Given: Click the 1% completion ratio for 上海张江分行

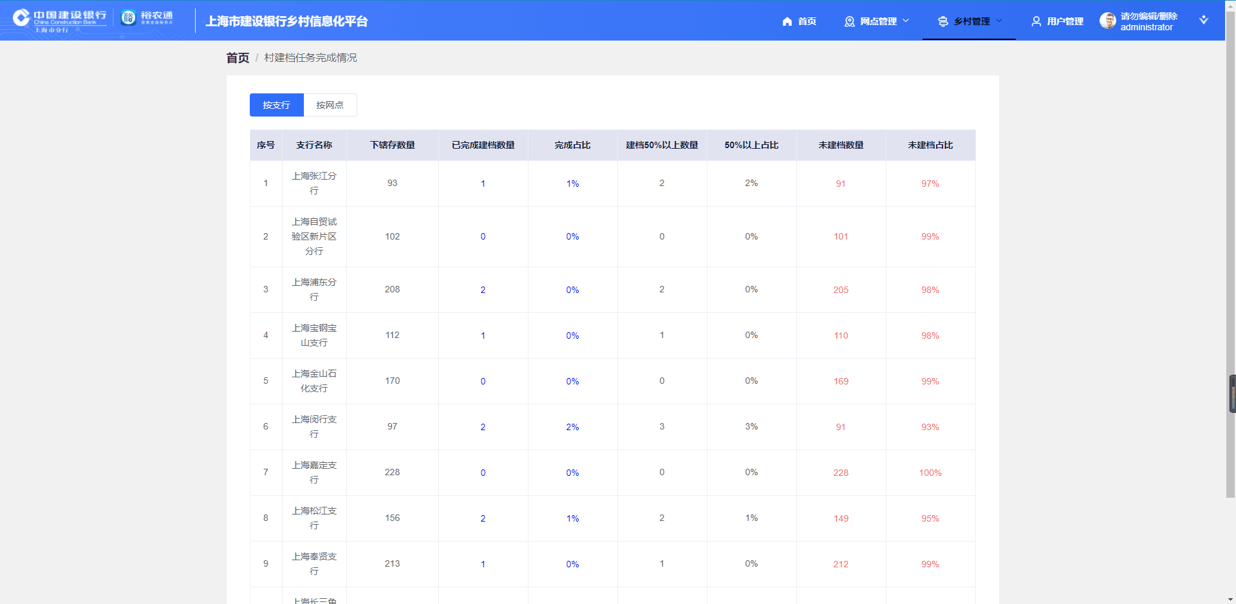Looking at the screenshot, I should (572, 184).
